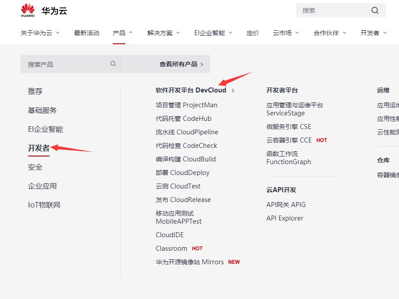Open 代码检查 CodeCheck
The height and width of the screenshot is (299, 399).
click(186, 146)
